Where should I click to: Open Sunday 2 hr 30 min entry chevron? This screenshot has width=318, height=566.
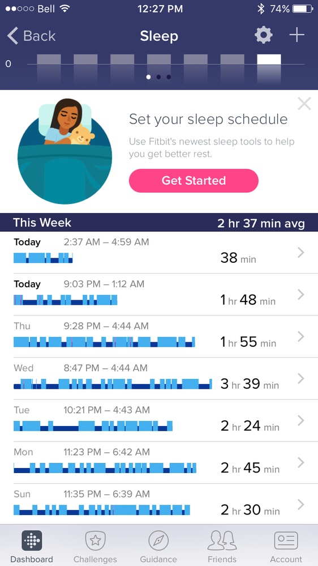(301, 505)
